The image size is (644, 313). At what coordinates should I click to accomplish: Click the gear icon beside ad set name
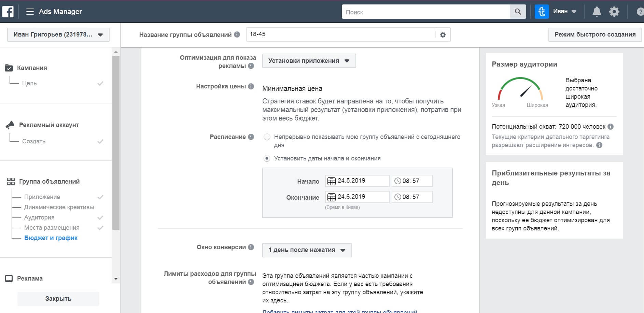[x=443, y=35]
